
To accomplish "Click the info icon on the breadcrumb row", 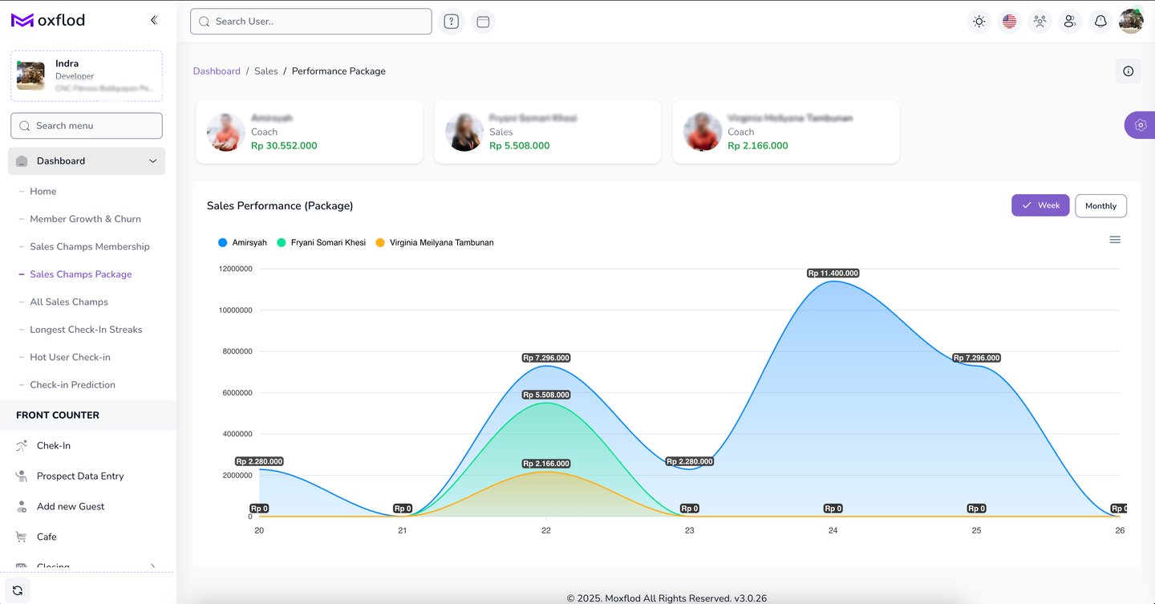I will coord(1129,71).
